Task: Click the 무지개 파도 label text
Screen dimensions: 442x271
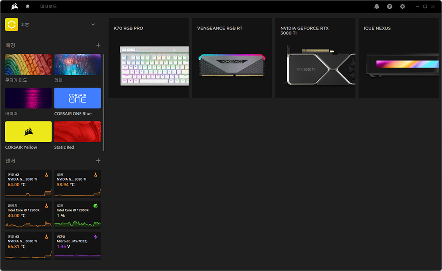Action: 16,80
